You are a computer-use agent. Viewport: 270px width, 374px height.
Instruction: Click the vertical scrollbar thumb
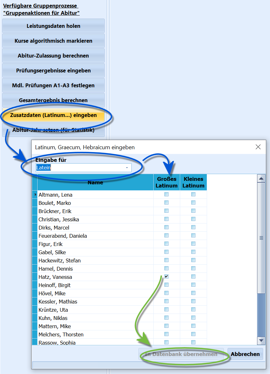261,238
